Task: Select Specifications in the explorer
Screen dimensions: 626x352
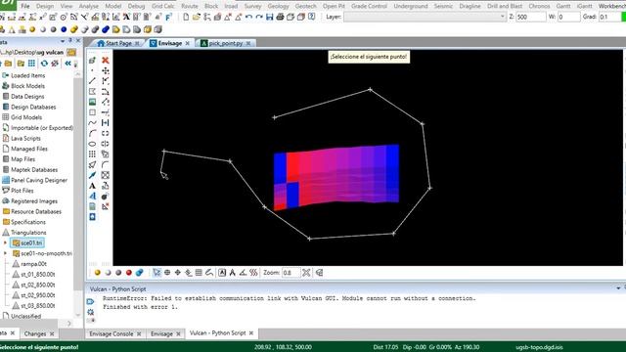Action: click(x=28, y=222)
